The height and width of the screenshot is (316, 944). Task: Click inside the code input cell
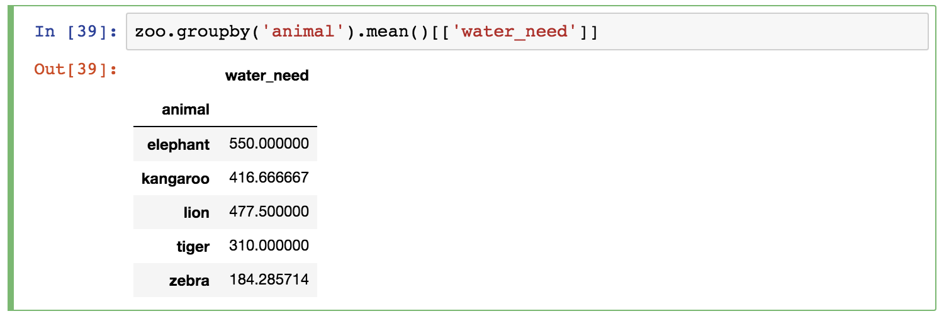(x=527, y=31)
